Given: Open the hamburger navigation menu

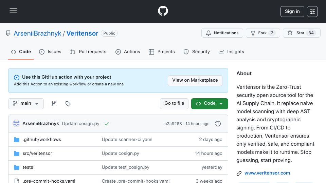Looking at the screenshot, I should [13, 11].
